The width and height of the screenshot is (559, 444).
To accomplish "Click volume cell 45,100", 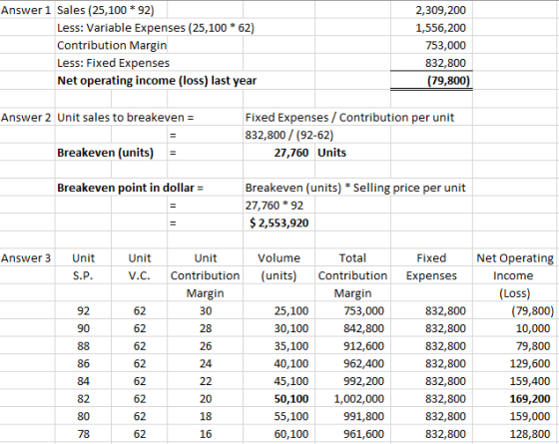I will point(291,381).
